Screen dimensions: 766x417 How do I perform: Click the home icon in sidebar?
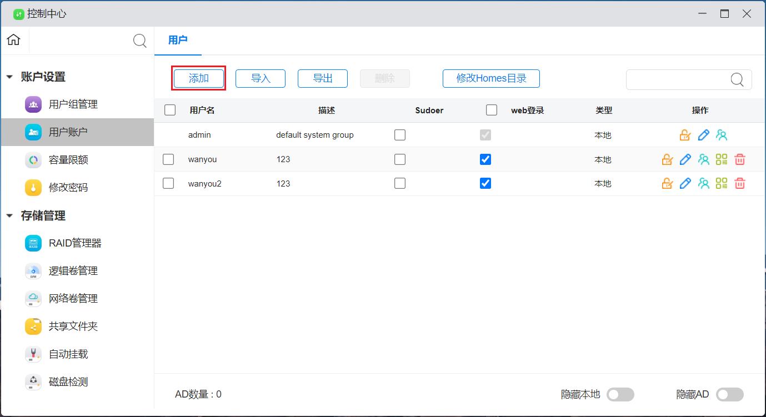pos(14,40)
